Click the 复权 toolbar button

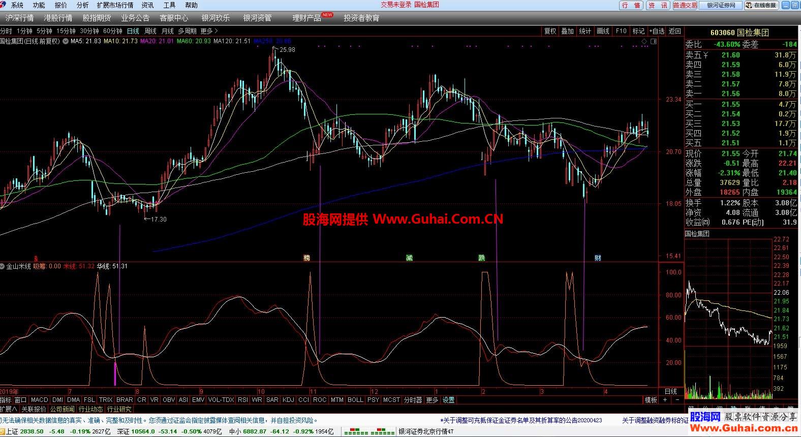(550, 31)
